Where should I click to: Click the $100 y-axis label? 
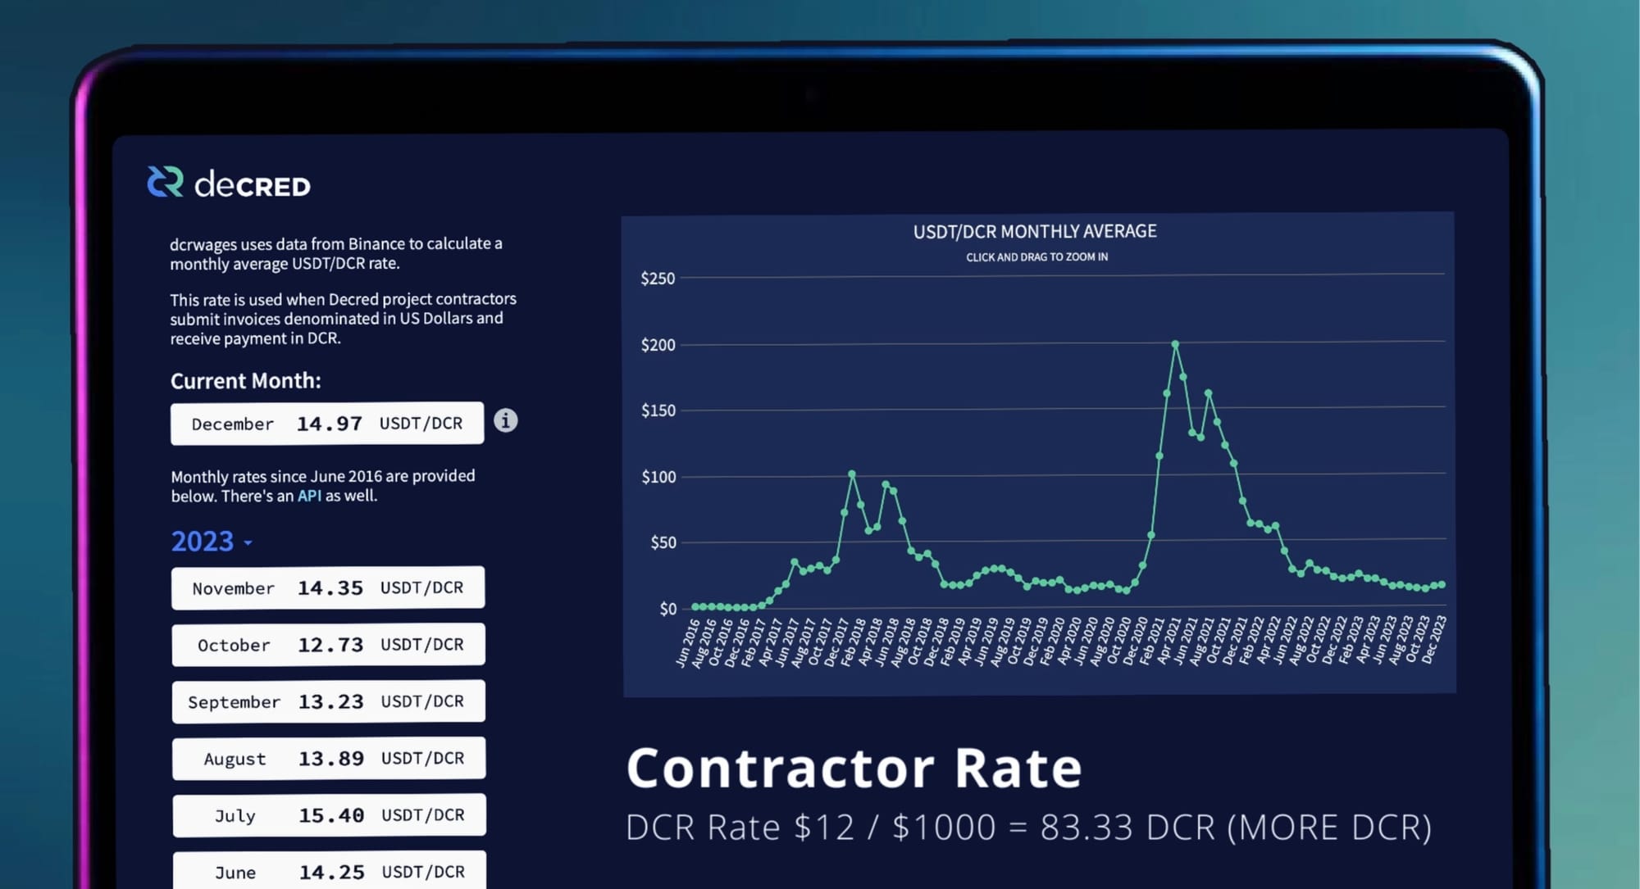pyautogui.click(x=658, y=477)
